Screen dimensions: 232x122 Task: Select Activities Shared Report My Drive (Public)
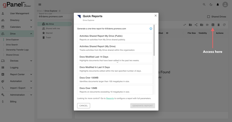click(115, 38)
